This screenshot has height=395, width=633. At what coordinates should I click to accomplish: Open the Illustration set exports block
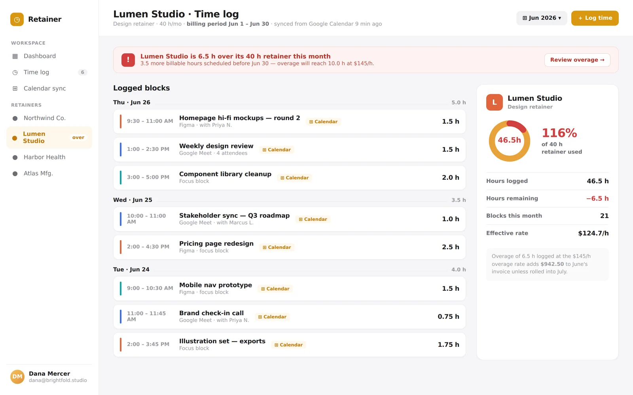pos(290,345)
